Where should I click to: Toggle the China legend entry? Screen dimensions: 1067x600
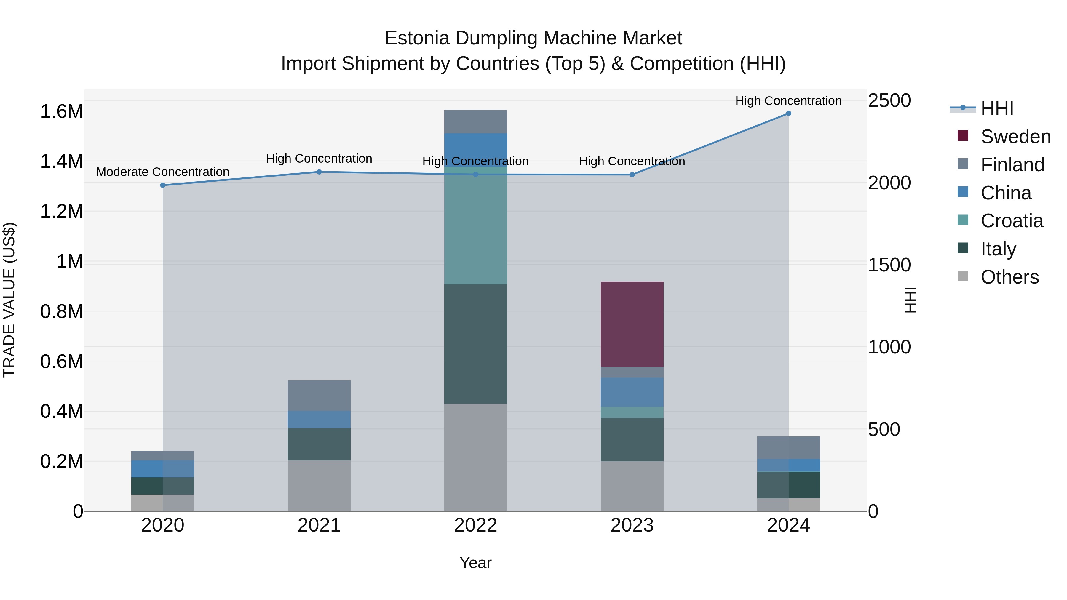pyautogui.click(x=994, y=193)
